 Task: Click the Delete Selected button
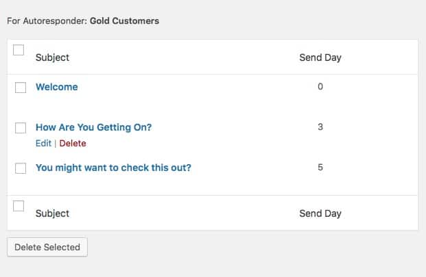47,247
